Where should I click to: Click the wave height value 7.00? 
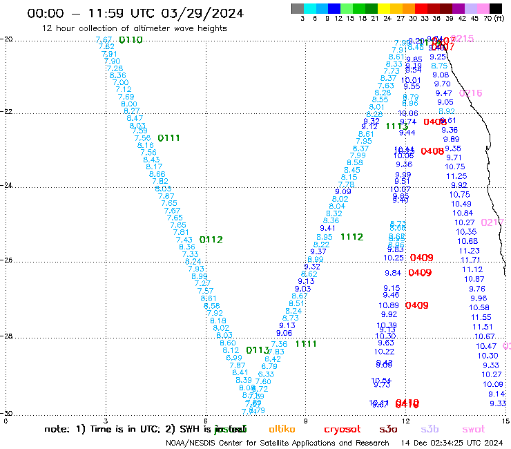tap(121, 82)
